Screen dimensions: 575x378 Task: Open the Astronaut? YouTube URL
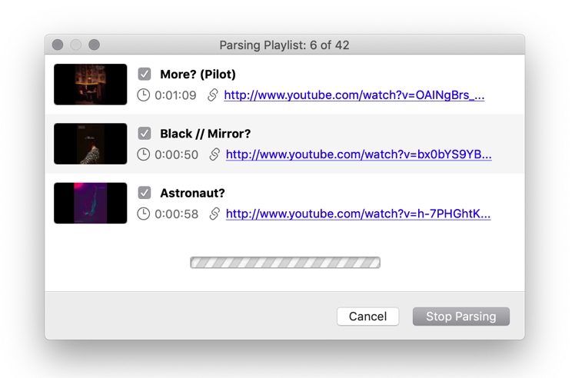(358, 214)
